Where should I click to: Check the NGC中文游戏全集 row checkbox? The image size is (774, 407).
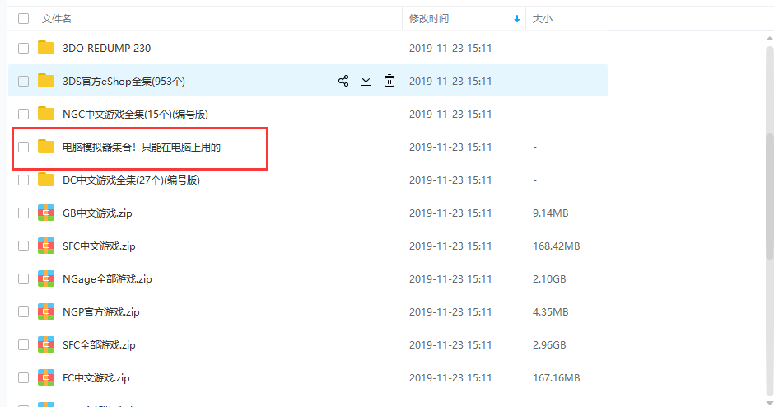pyautogui.click(x=23, y=114)
